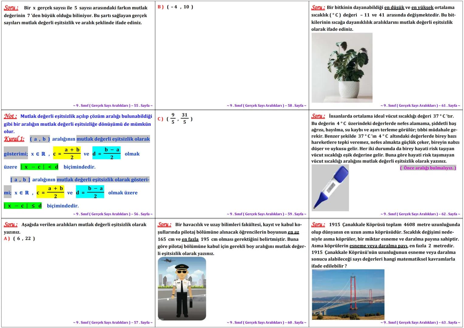The height and width of the screenshot is (328, 464).
Task: Click the Soru heading about pilot height requirements
Action: (165, 225)
